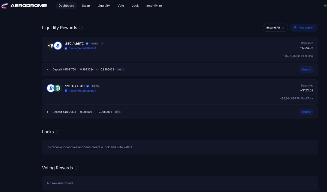Click the A icon under cbBTC / LBTC
This screenshot has width=327, height=192.
pos(66,91)
